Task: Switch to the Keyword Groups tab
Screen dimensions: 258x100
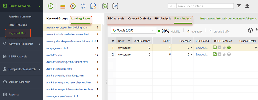Action: click(x=57, y=18)
